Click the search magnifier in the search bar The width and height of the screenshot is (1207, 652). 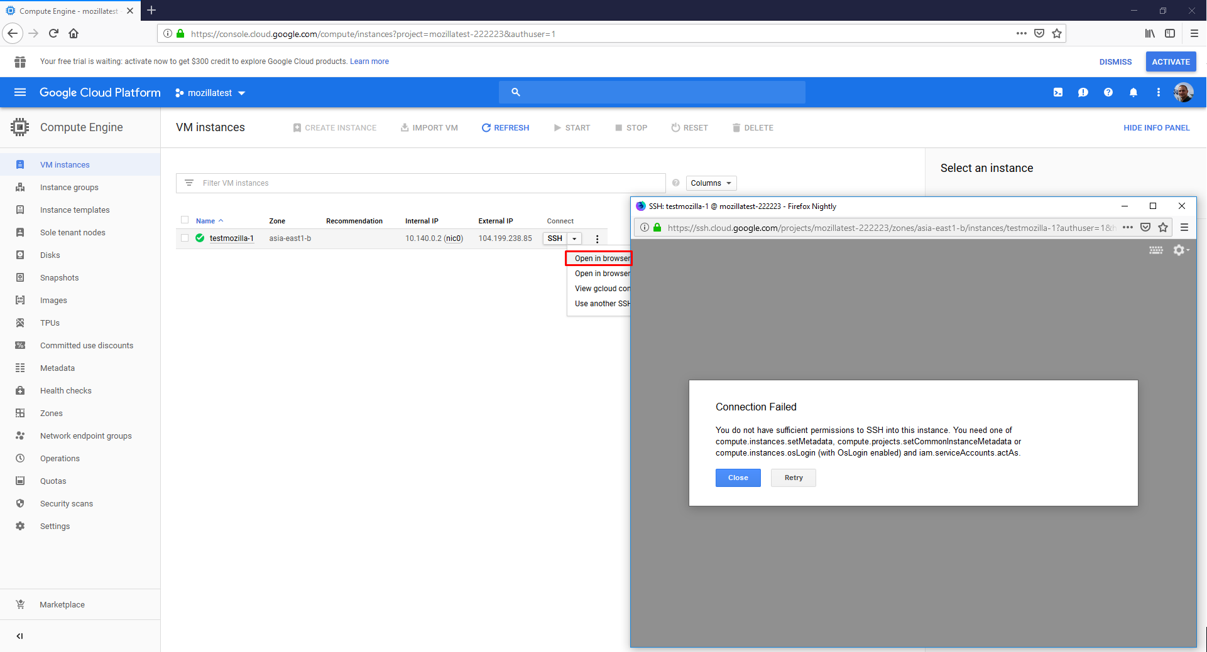tap(516, 92)
